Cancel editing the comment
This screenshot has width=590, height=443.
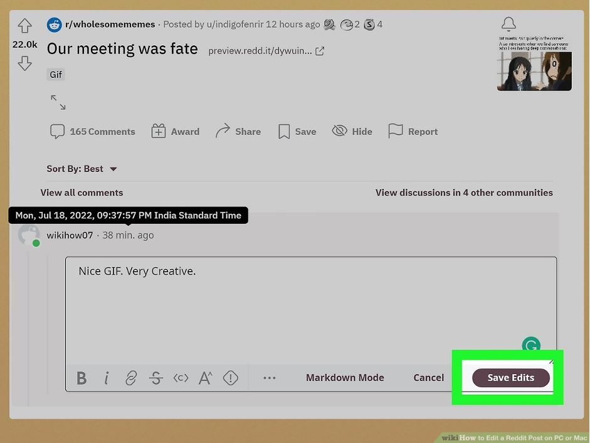tap(429, 378)
